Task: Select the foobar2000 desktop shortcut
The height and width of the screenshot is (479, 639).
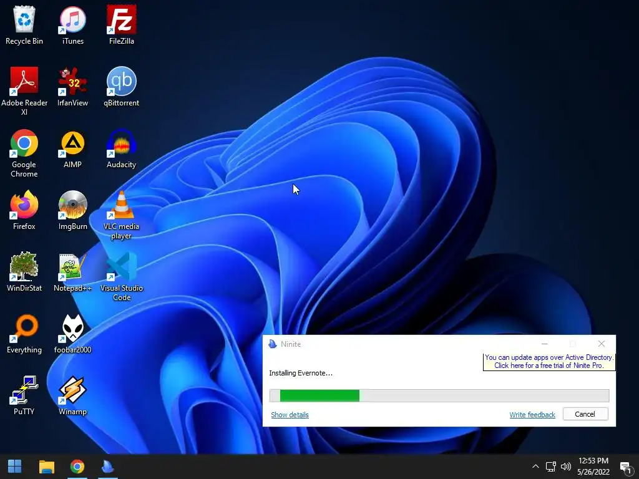Action: click(x=72, y=334)
